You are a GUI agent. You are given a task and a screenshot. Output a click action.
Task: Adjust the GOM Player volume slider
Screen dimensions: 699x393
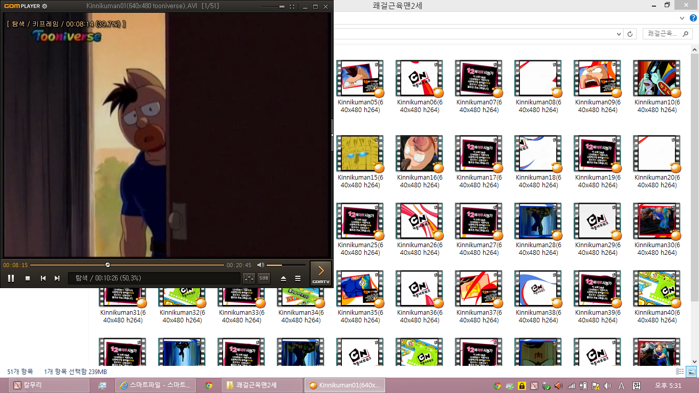pos(286,265)
